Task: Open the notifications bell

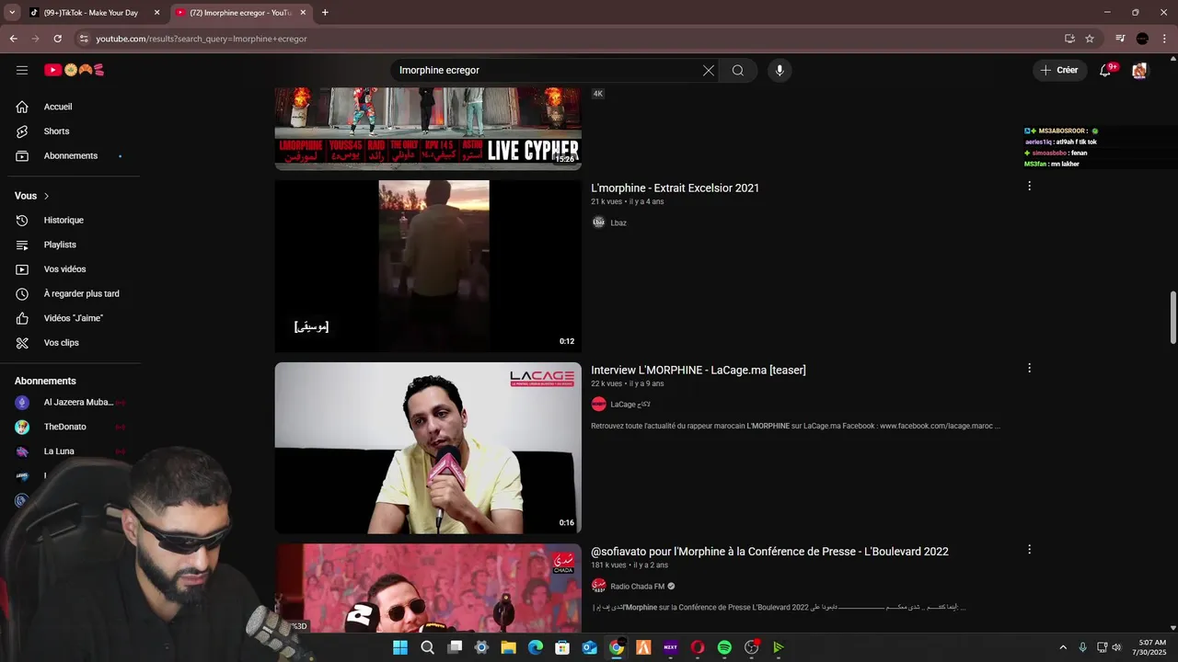Action: click(x=1106, y=71)
